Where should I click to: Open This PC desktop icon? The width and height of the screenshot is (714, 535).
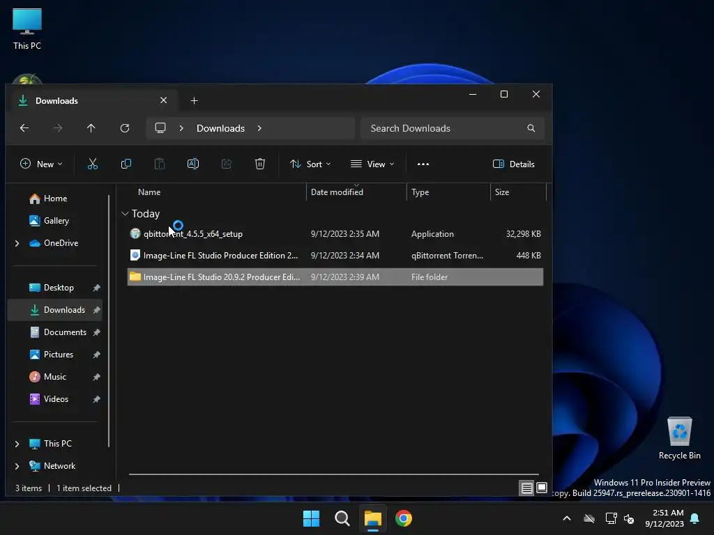pos(27,29)
